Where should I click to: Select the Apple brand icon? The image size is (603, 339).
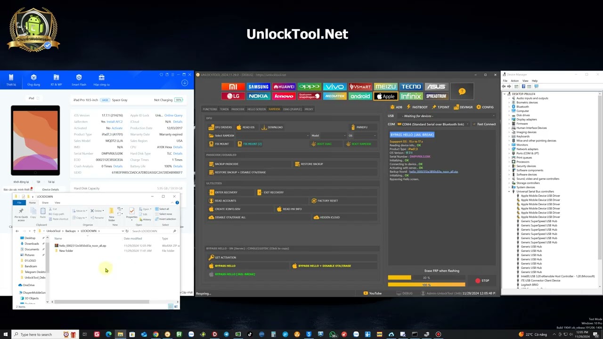click(x=386, y=96)
